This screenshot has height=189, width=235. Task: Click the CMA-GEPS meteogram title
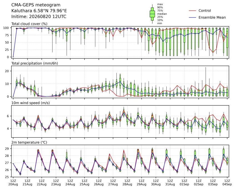[36, 5]
